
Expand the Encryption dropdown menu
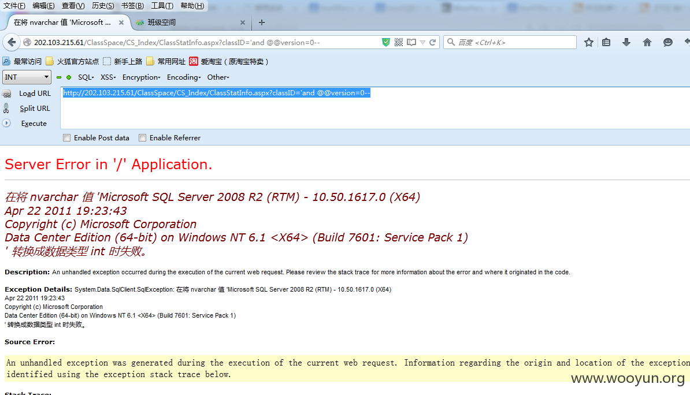(x=141, y=77)
